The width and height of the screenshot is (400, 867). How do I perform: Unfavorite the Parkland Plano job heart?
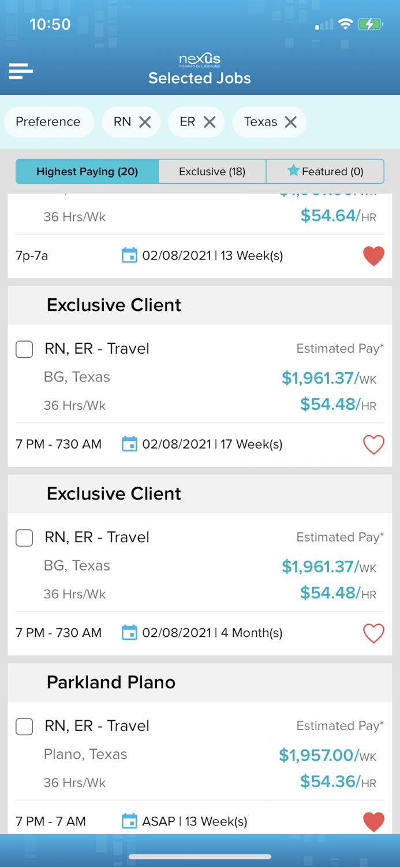click(373, 821)
